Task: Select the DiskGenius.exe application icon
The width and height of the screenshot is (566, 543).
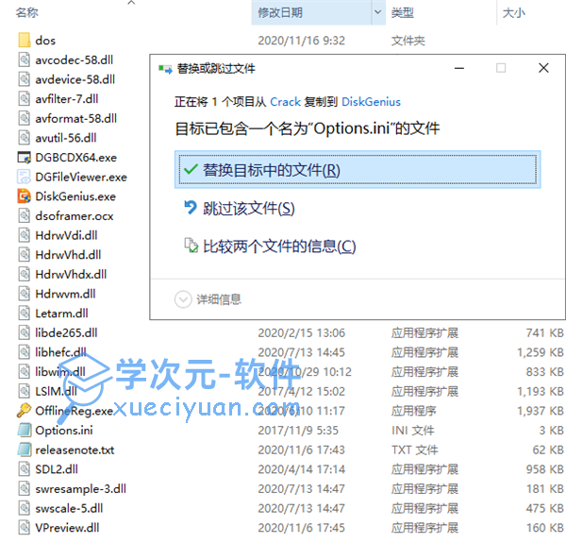Action: tap(25, 196)
